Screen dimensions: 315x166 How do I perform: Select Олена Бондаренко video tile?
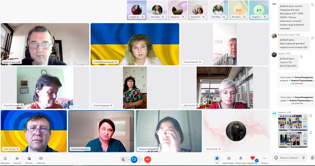[101, 131]
